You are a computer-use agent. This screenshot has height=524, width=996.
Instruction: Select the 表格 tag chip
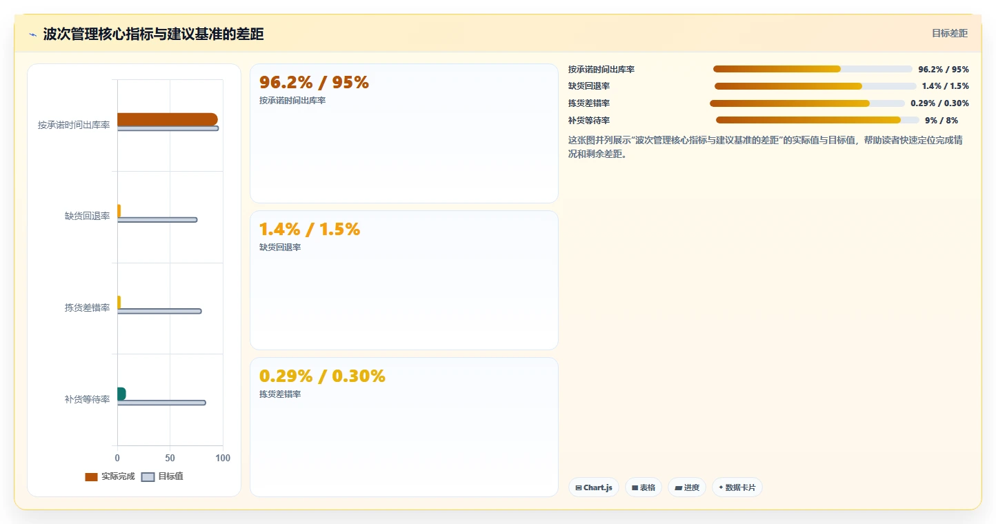[644, 487]
